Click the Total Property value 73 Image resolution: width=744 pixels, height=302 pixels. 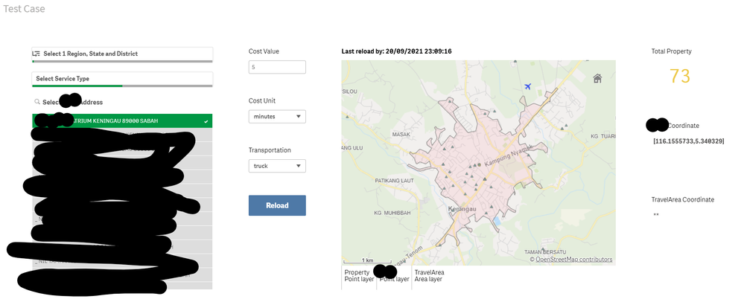(x=679, y=76)
